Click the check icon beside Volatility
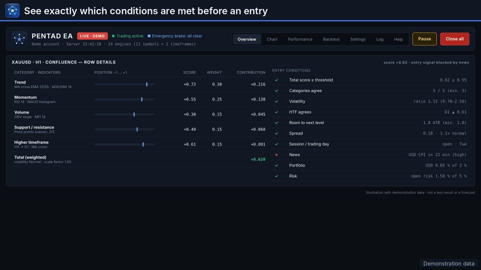 (x=277, y=101)
